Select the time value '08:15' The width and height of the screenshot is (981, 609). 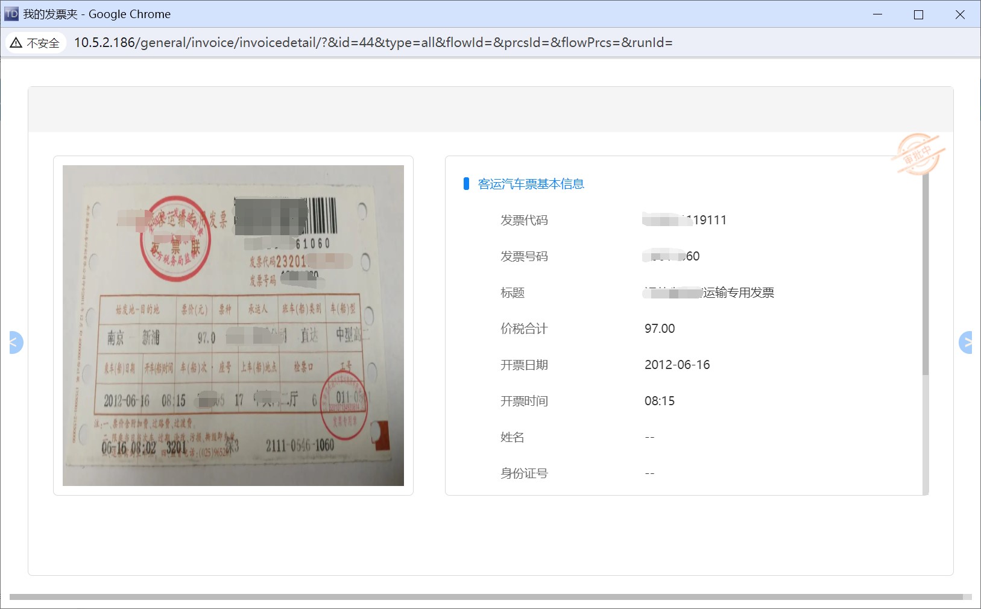pos(660,401)
